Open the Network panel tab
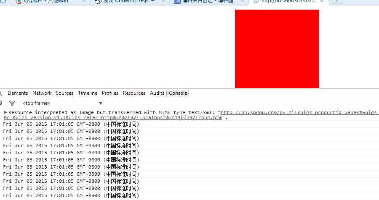The width and height of the screenshot is (379, 200). pyautogui.click(x=42, y=93)
